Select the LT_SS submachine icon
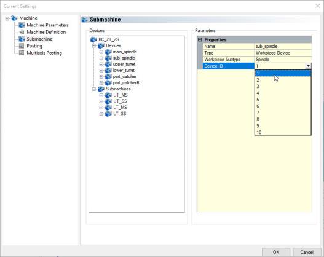 click(x=108, y=114)
